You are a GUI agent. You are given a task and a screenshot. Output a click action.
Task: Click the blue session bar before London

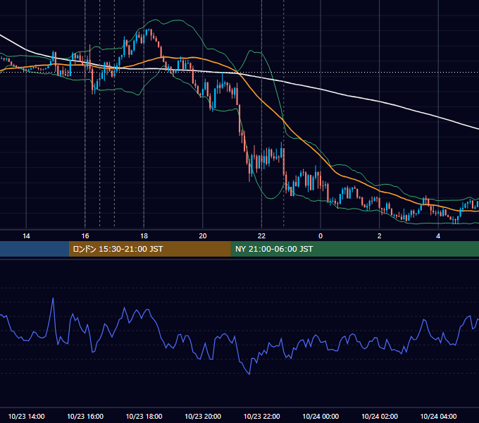pyautogui.click(x=35, y=249)
